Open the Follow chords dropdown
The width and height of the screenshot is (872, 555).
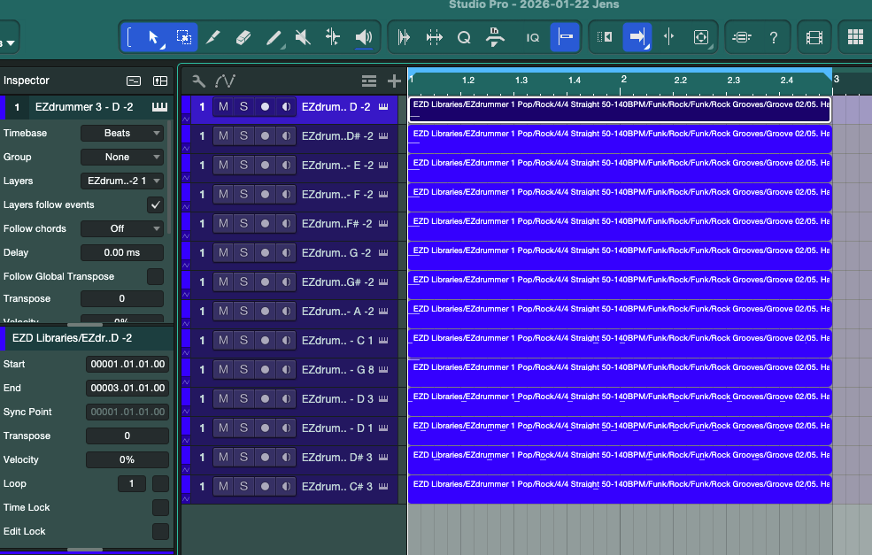pyautogui.click(x=121, y=228)
